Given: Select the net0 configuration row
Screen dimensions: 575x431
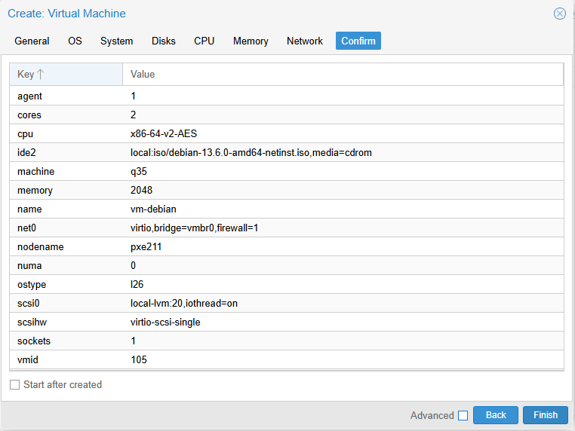Looking at the screenshot, I should coord(287,228).
